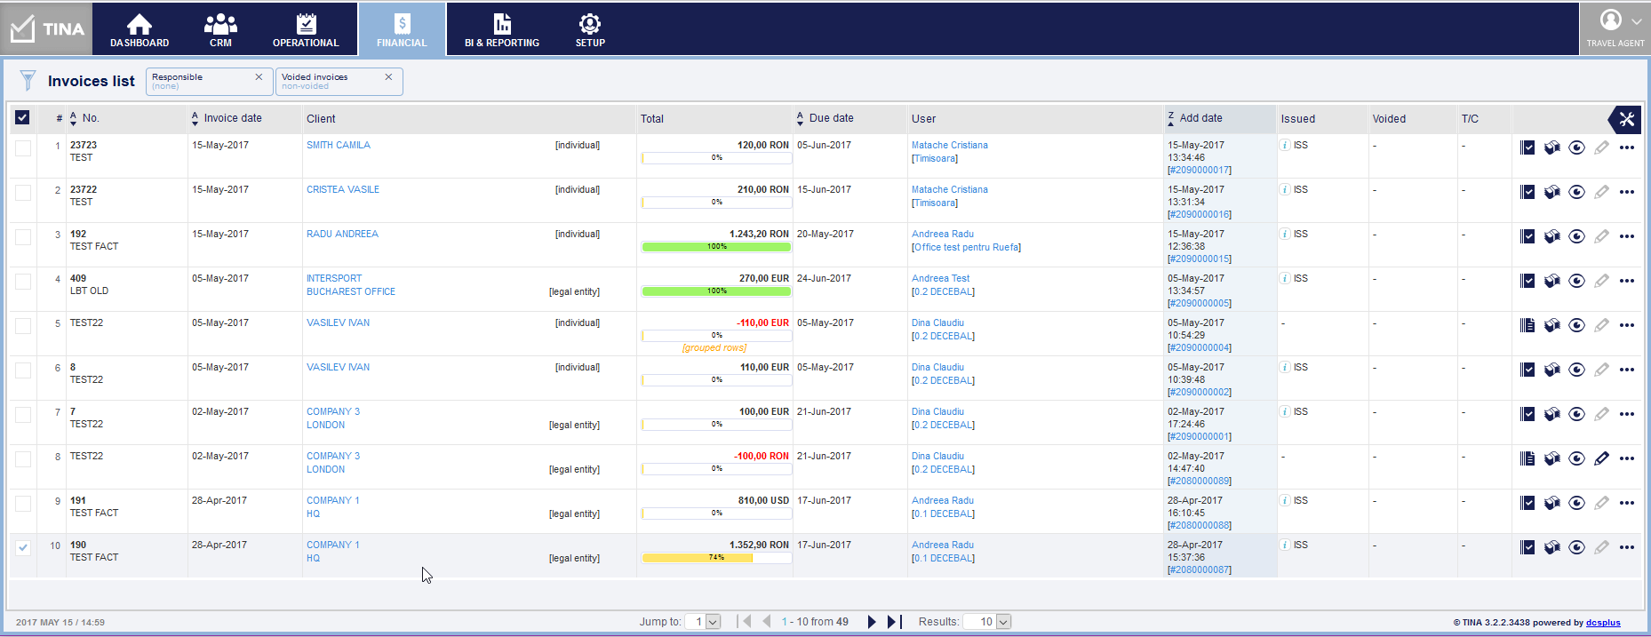Open the BI & Reporting tab

coord(501,29)
